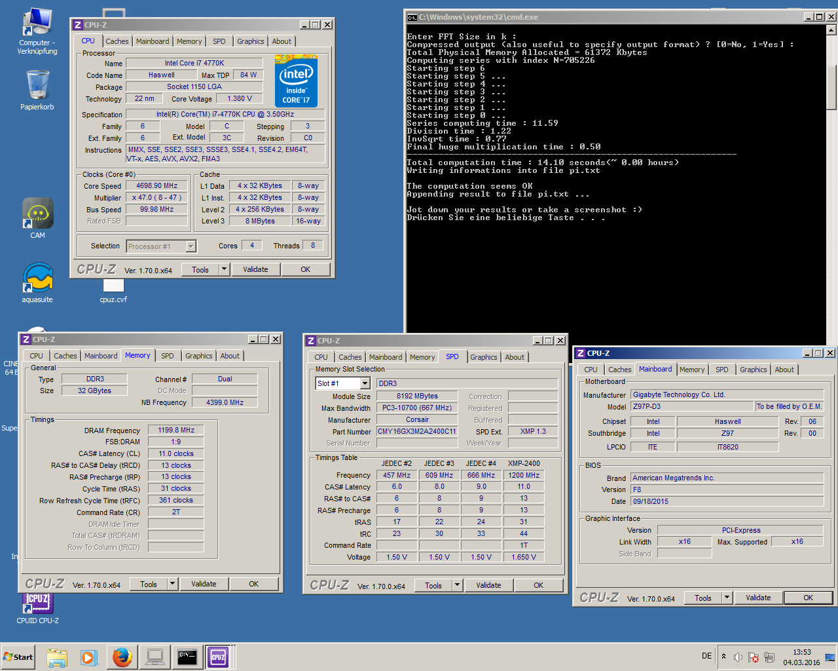Screen dimensions: 838x671
Task: Click the Module Size value 8192 MBytes
Action: tap(417, 396)
